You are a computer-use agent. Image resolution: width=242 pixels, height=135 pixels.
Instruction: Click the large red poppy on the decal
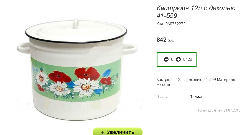click(x=87, y=73)
